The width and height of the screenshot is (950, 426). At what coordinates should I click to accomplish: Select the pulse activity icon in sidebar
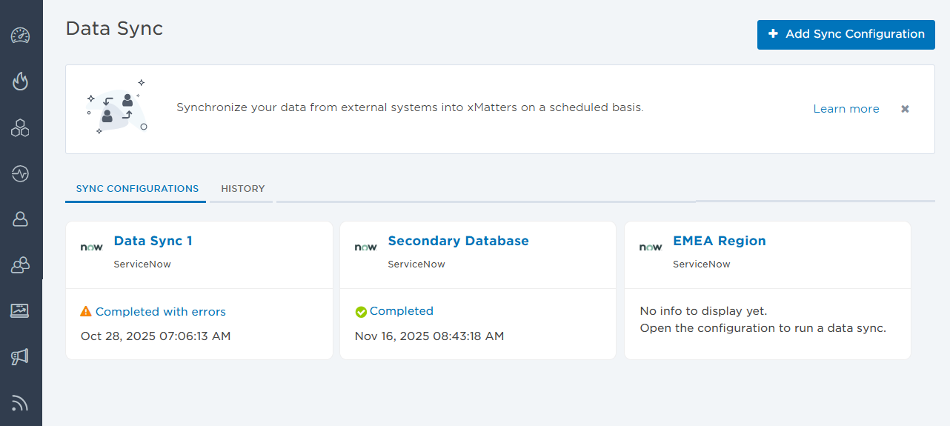point(20,174)
